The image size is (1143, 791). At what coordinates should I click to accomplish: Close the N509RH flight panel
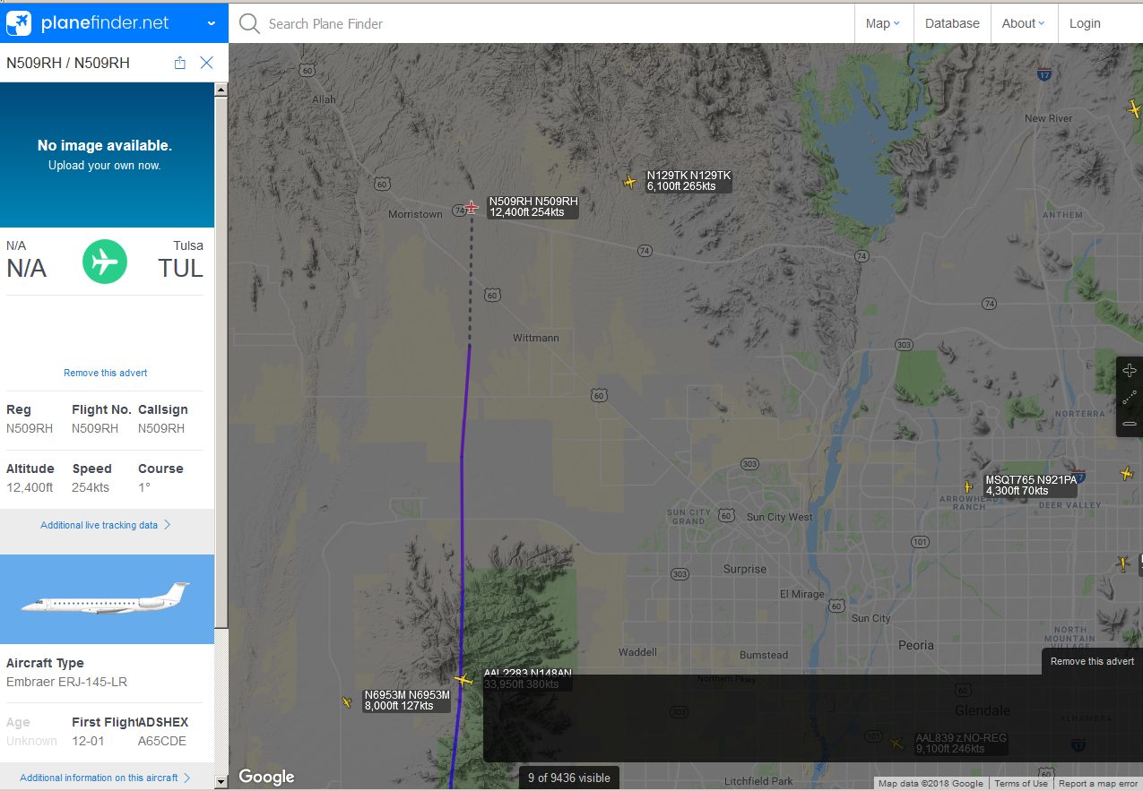tap(206, 63)
